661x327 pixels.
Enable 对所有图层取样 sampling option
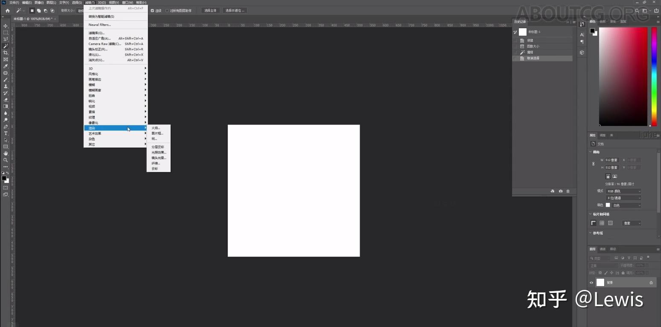pos(167,10)
